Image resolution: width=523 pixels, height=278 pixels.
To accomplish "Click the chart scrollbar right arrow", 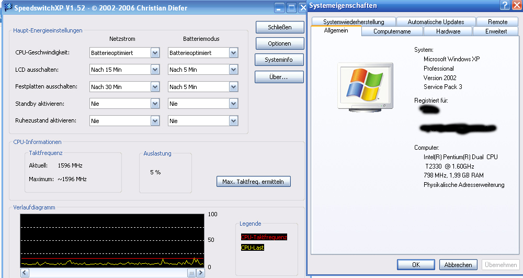I will [200, 273].
